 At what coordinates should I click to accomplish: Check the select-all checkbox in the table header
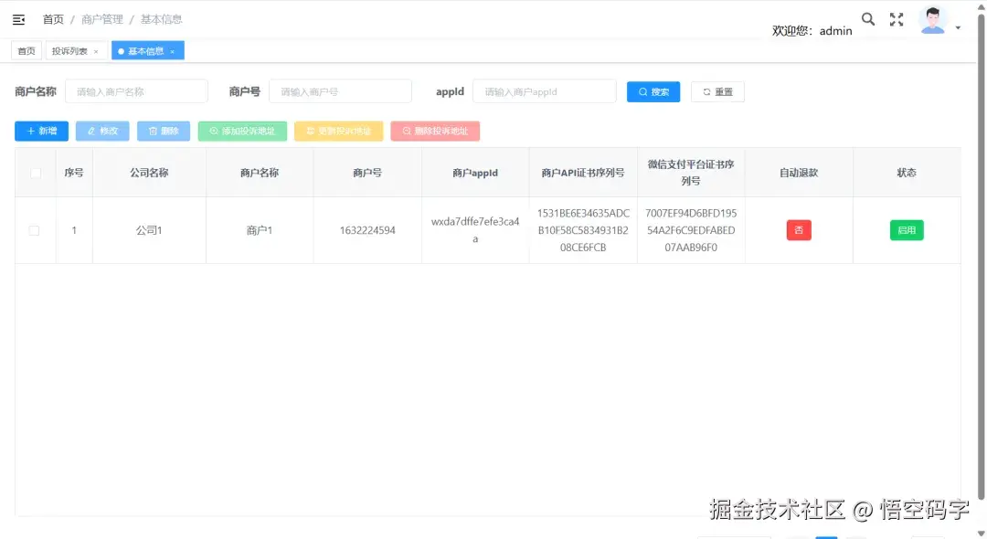(35, 172)
